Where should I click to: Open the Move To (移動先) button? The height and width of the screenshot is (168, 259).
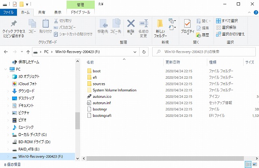click(103, 26)
